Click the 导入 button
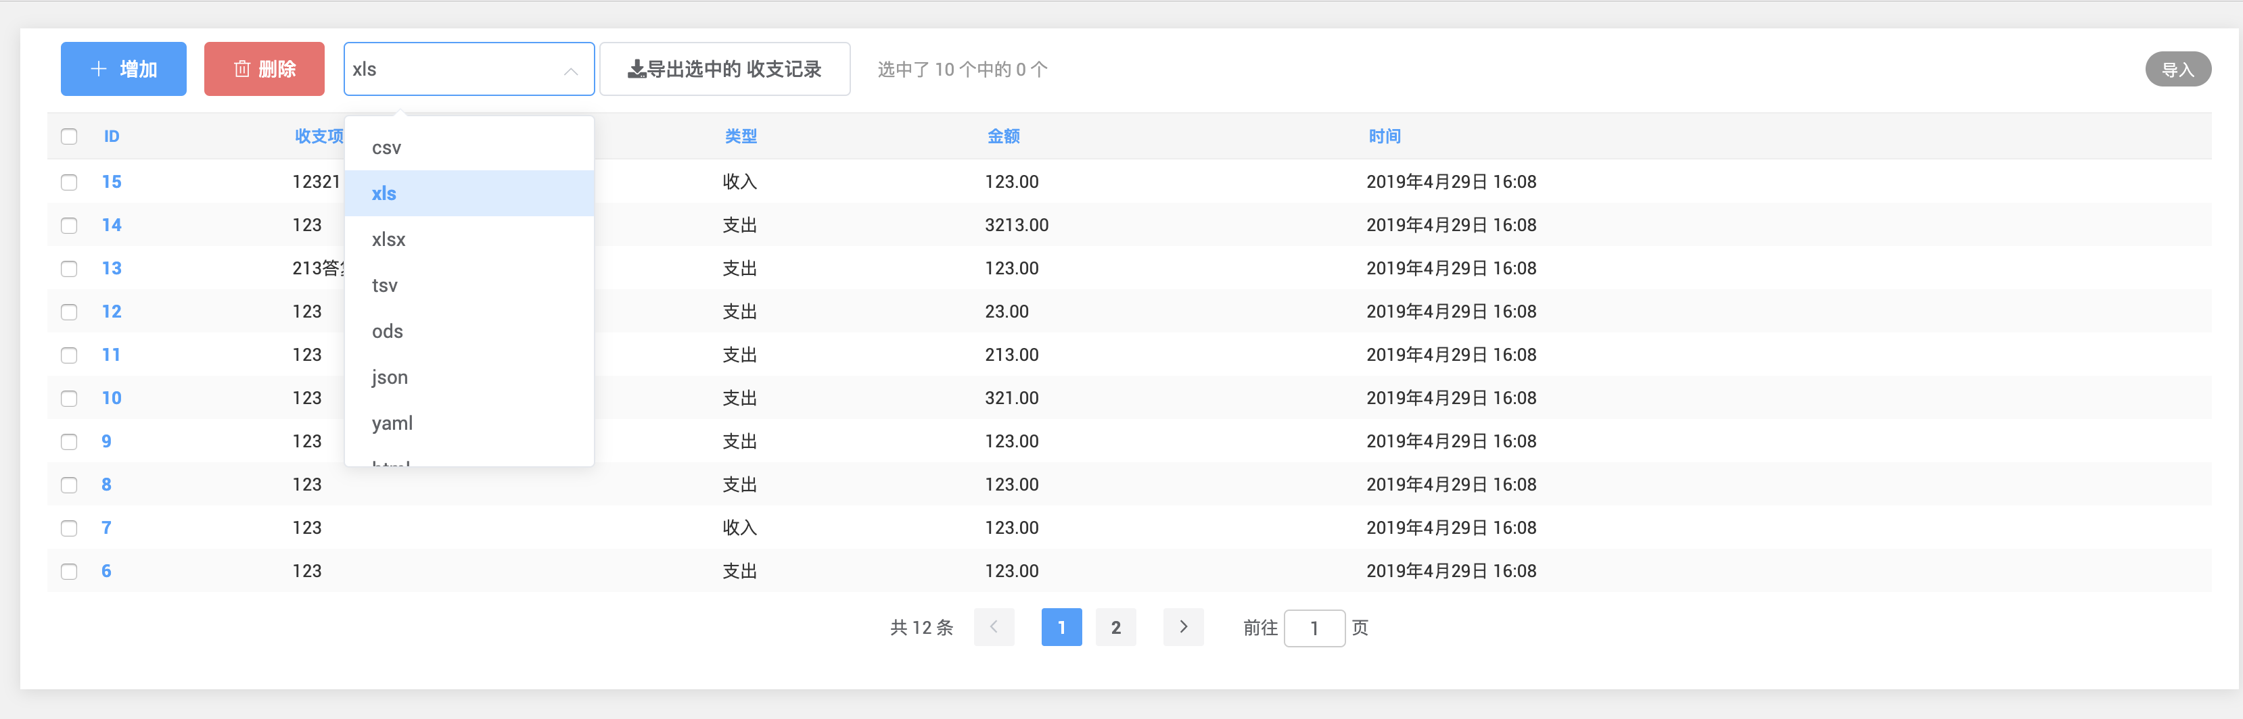Viewport: 2243px width, 719px height. pyautogui.click(x=2177, y=69)
